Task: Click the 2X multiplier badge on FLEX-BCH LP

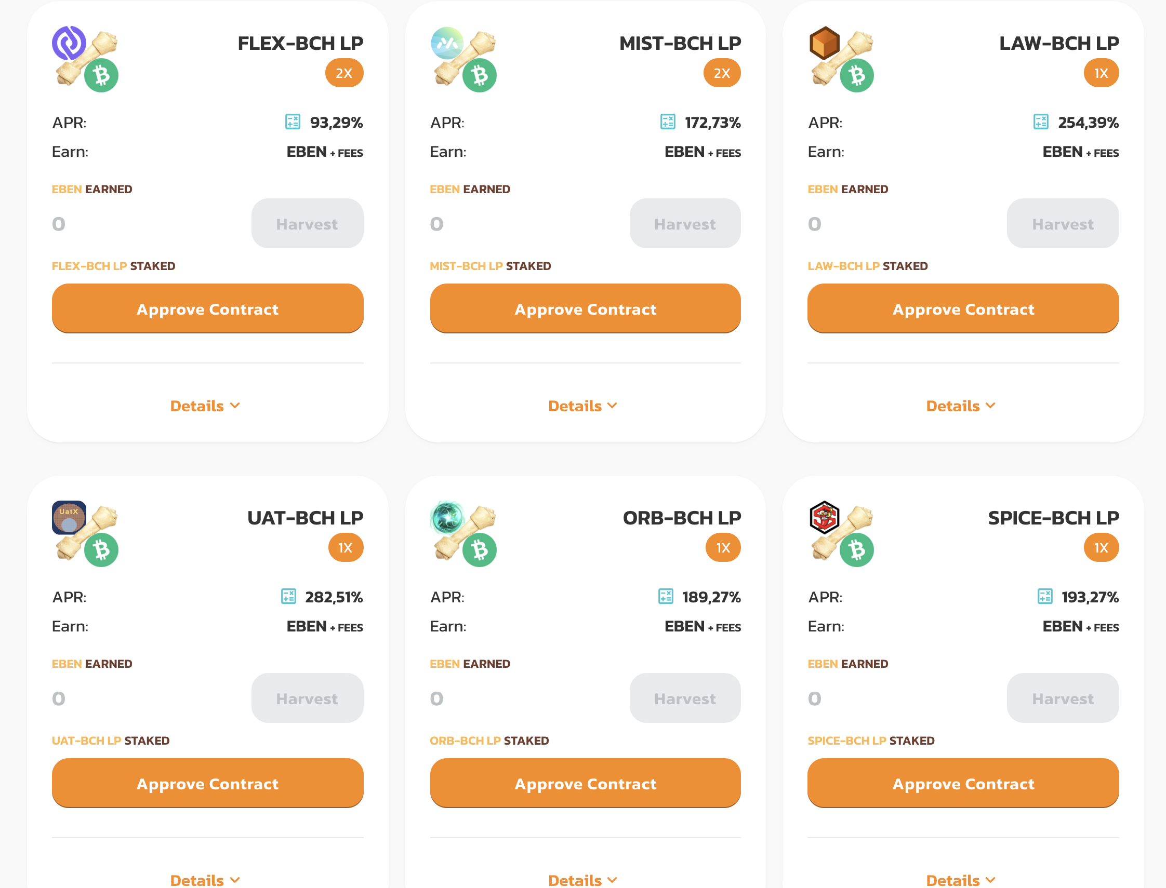Action: (x=343, y=73)
